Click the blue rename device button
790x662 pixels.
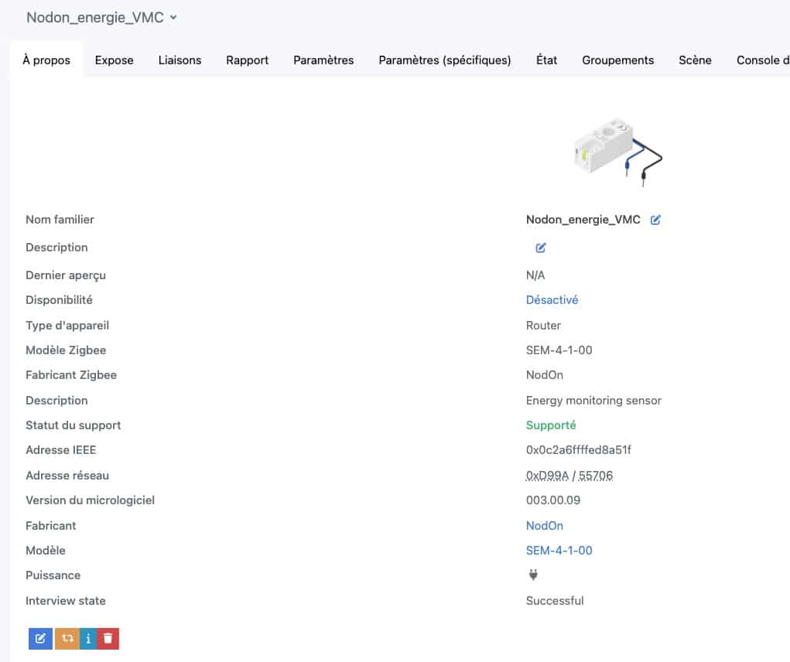point(41,638)
